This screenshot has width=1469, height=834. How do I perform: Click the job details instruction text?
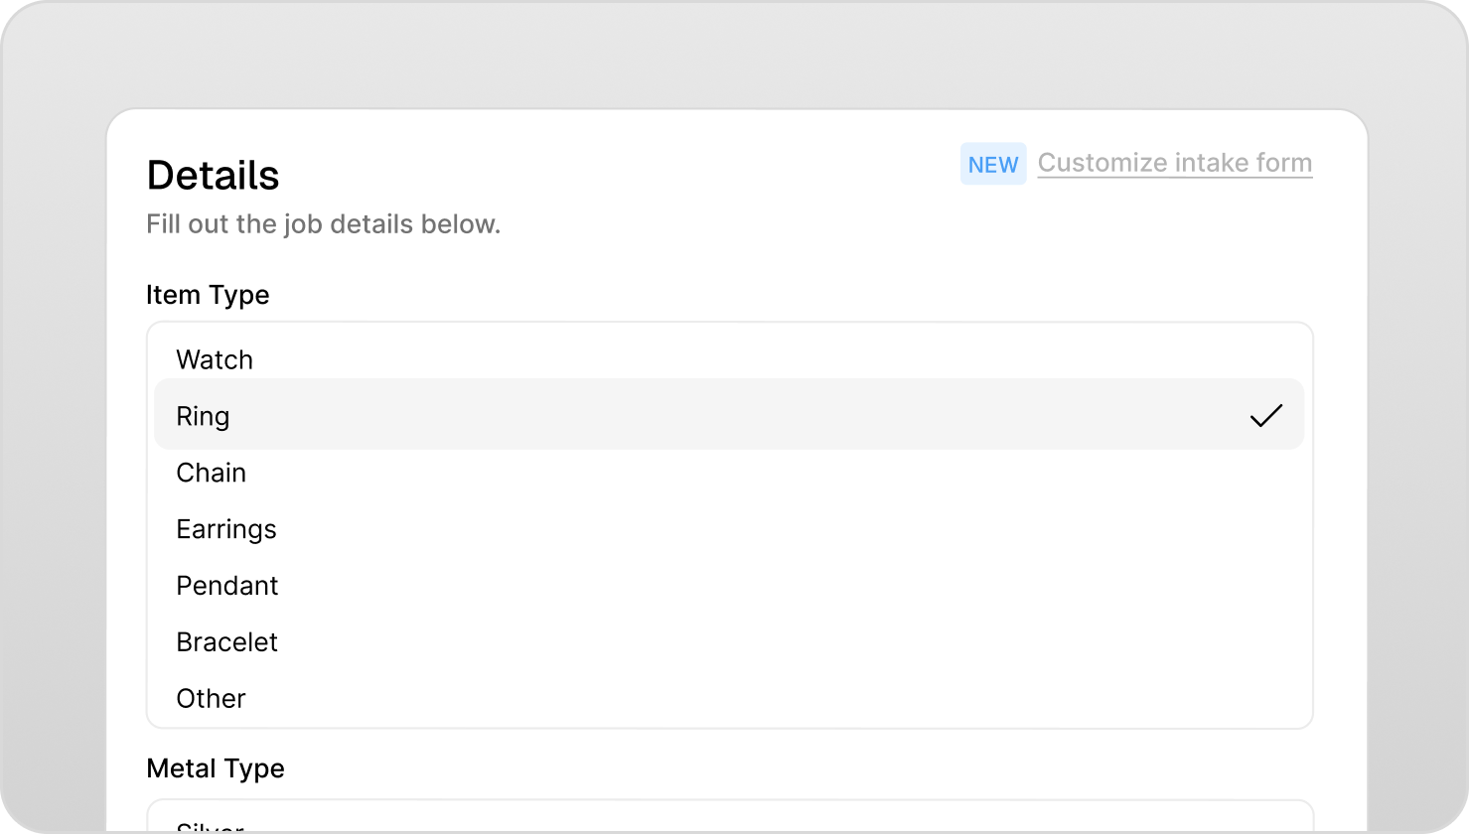coord(324,223)
